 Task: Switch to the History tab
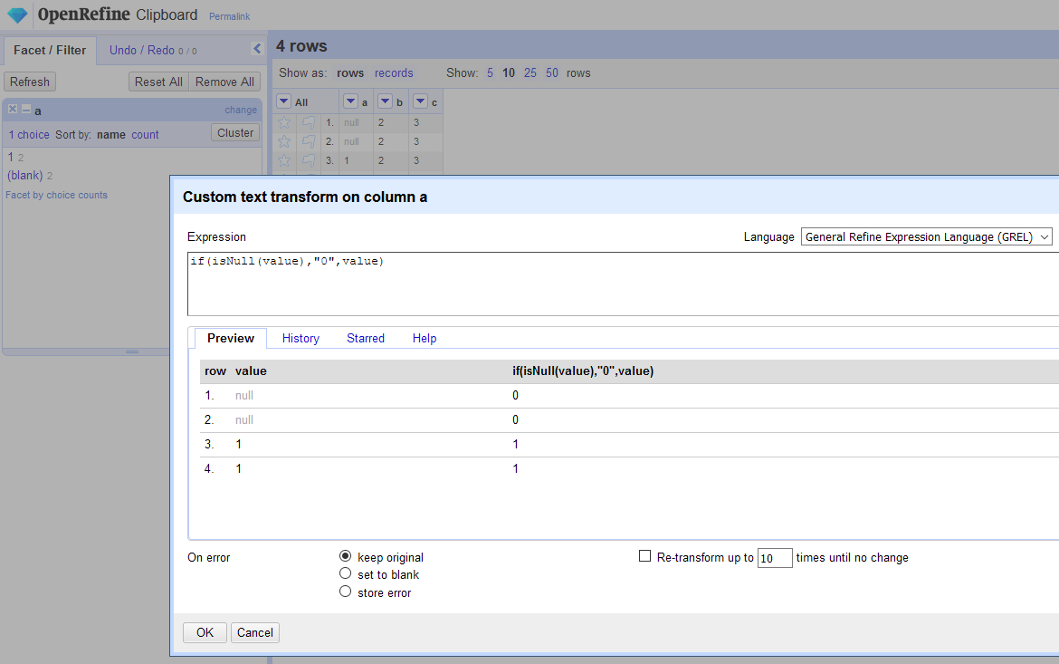300,338
